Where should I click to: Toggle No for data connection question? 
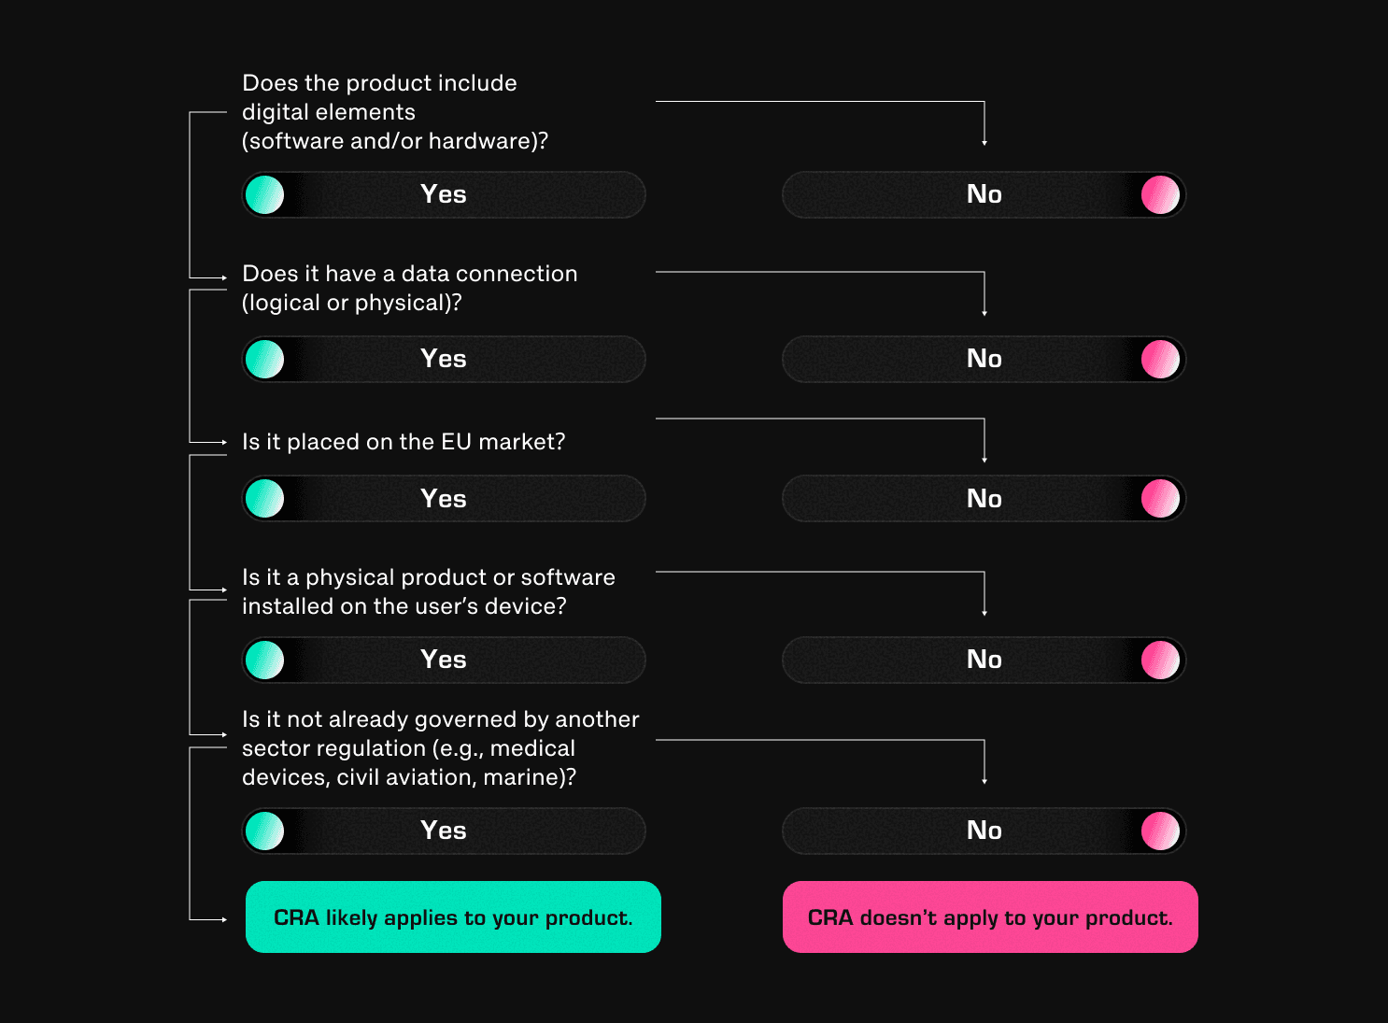tap(984, 360)
